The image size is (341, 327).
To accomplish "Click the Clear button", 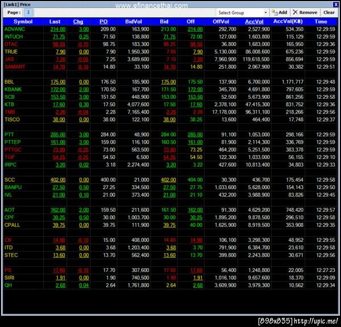I will (329, 12).
